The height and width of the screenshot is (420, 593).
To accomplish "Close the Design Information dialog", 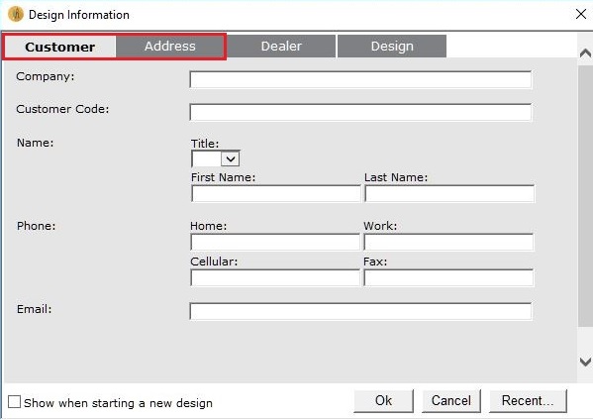I will pos(581,15).
